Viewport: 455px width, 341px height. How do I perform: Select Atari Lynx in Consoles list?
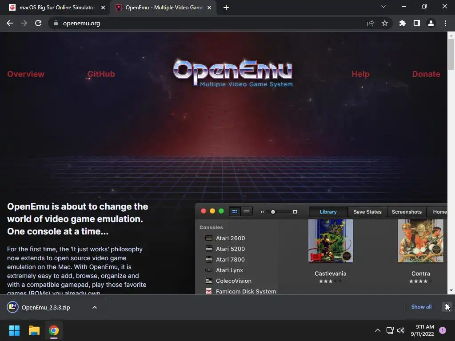coord(224,270)
